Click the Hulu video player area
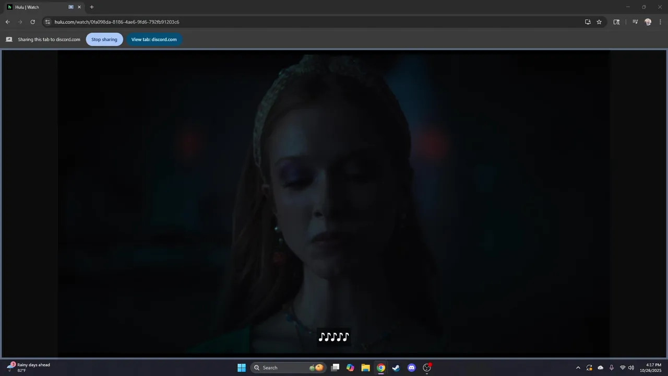 (333, 204)
